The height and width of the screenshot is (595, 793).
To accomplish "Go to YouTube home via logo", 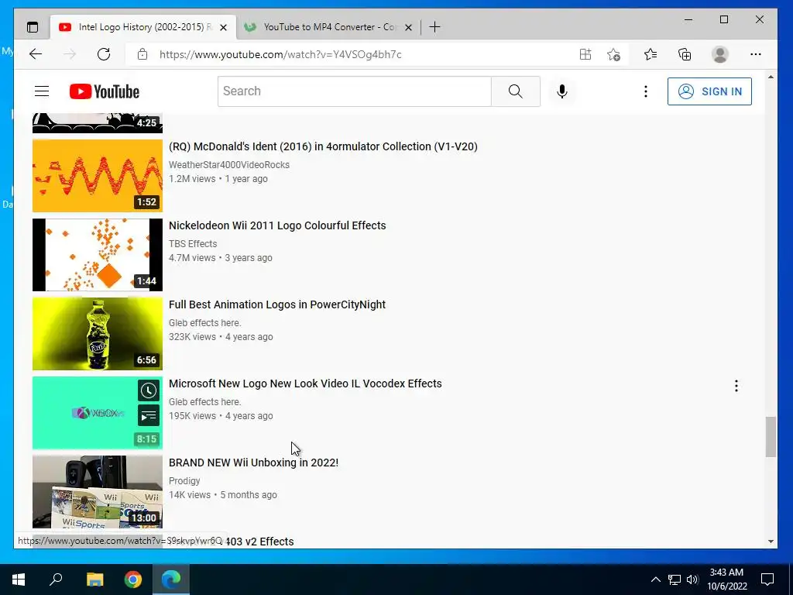I will 105,91.
